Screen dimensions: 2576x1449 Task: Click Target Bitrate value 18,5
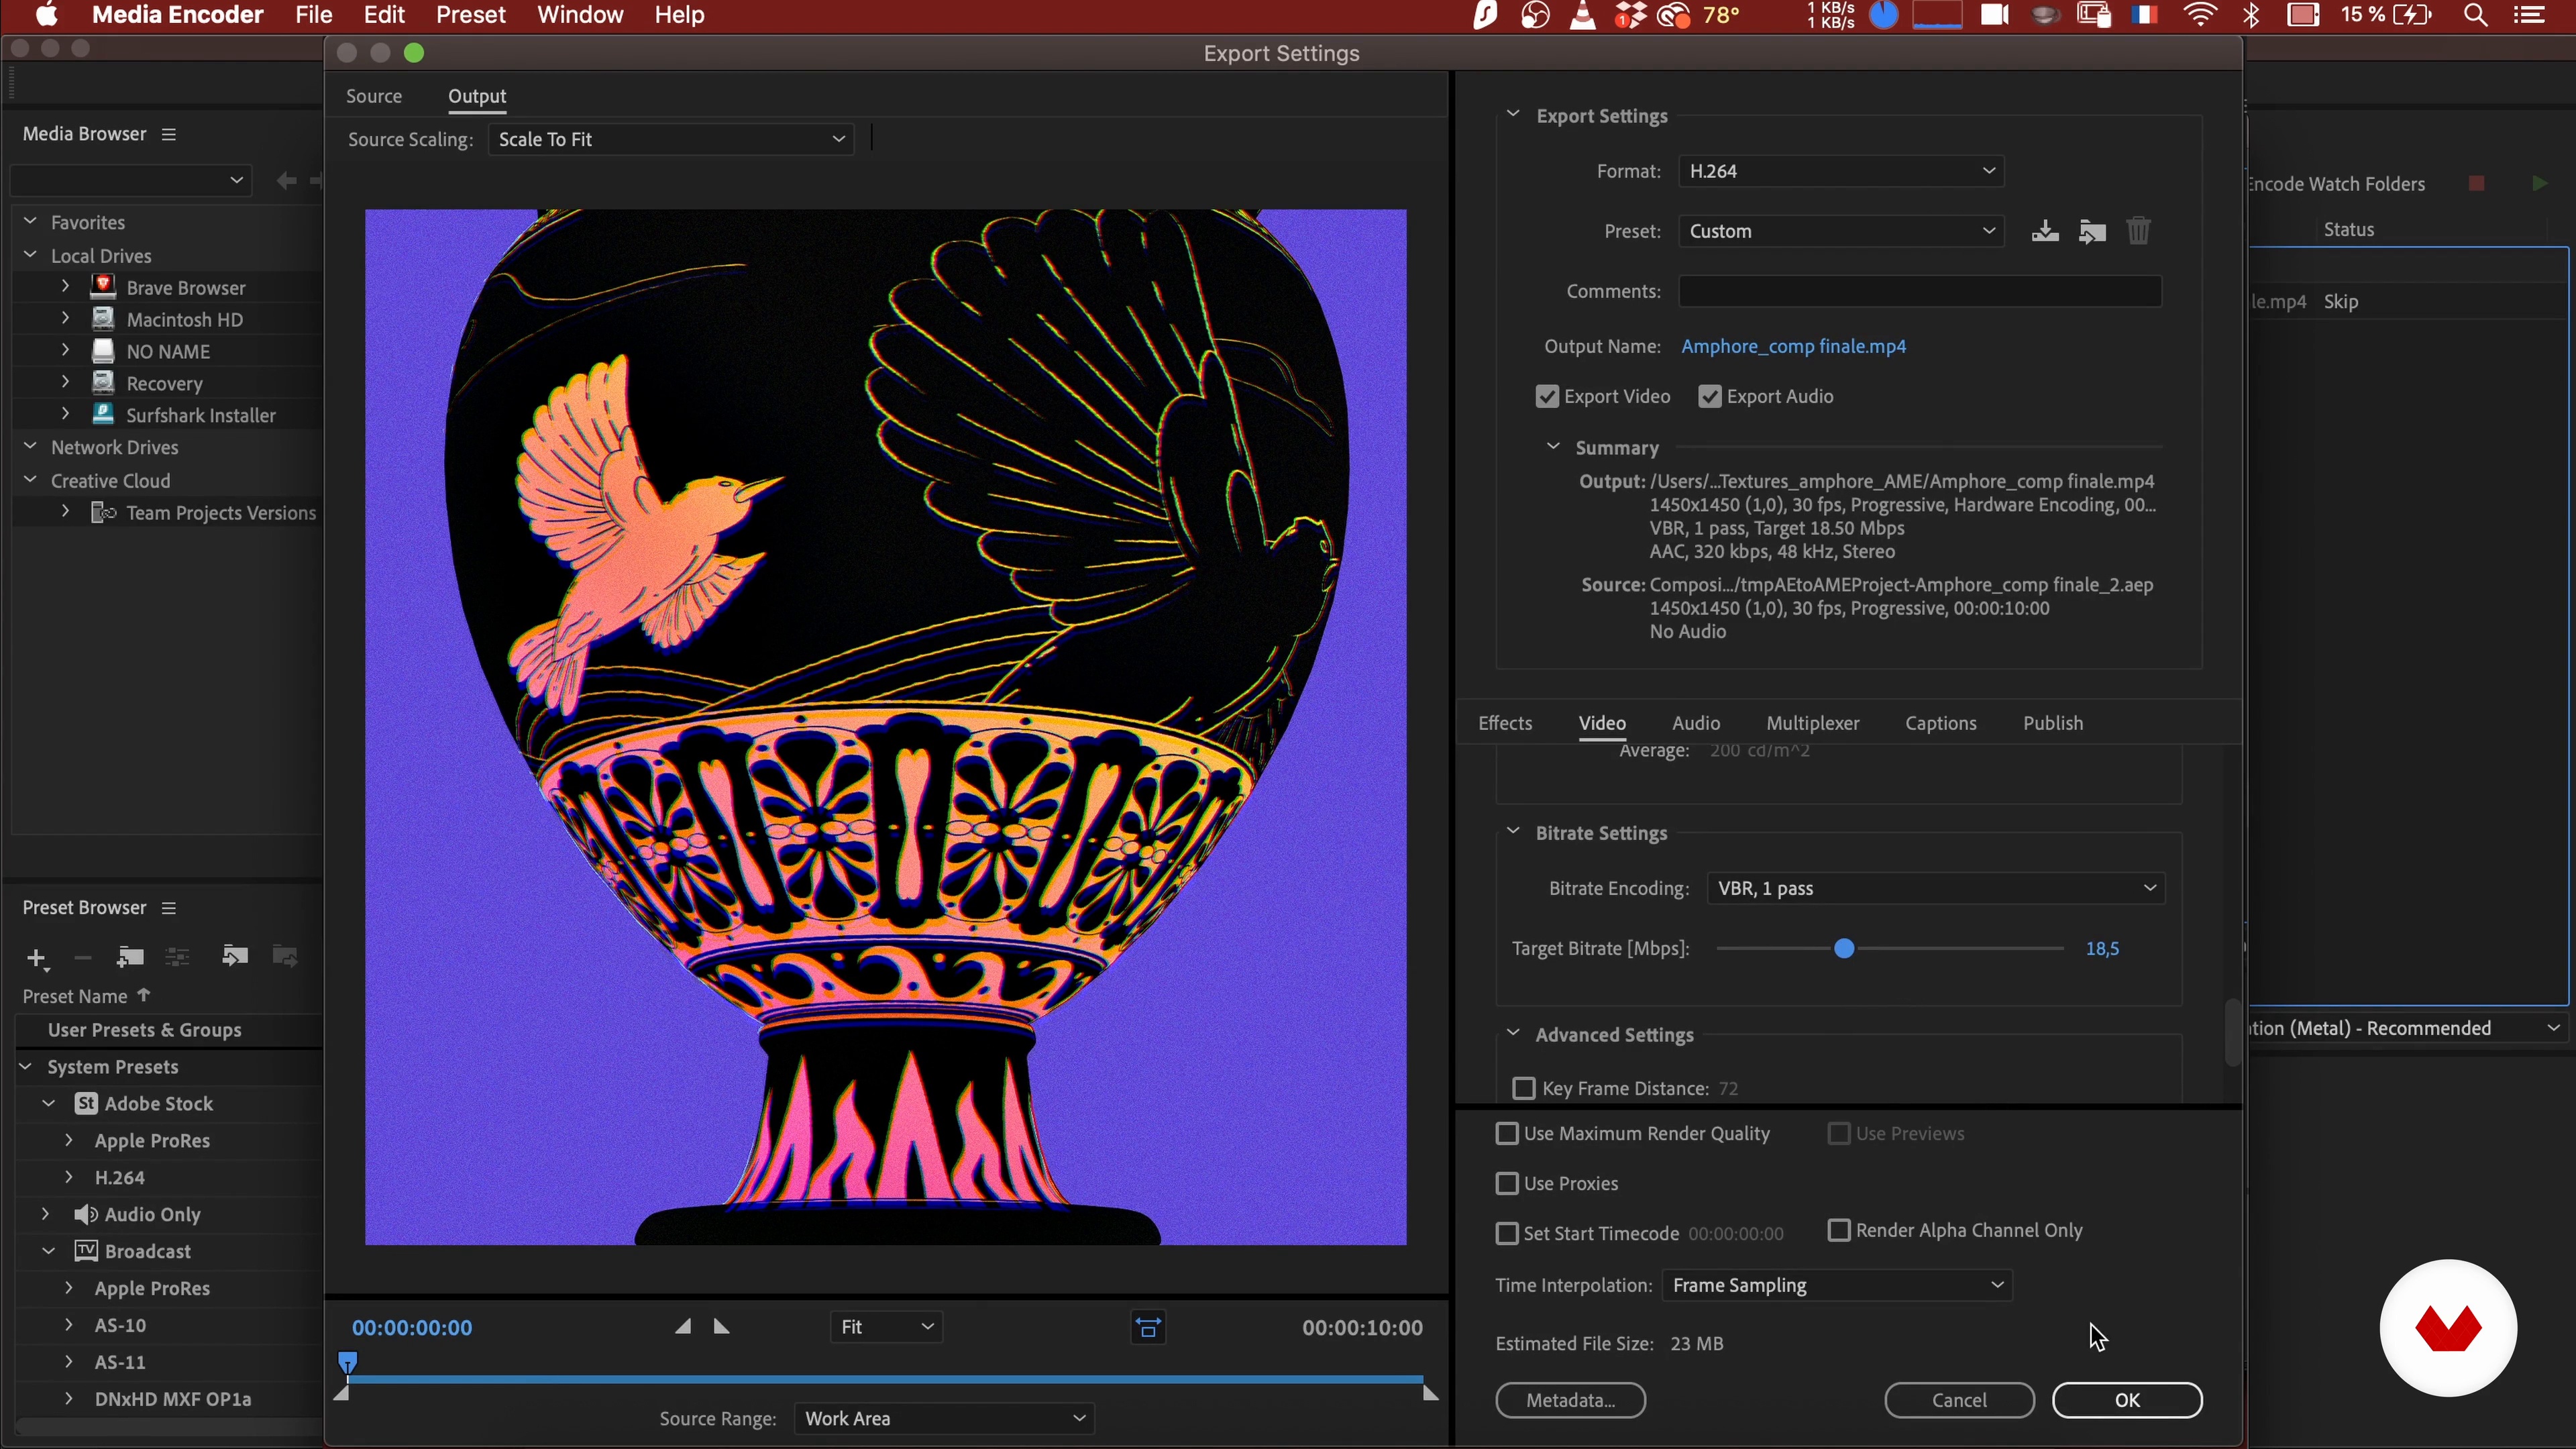2102,949
